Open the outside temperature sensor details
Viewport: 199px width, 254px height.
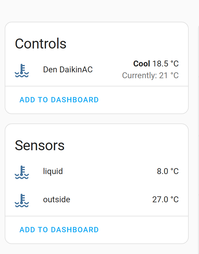(57, 199)
